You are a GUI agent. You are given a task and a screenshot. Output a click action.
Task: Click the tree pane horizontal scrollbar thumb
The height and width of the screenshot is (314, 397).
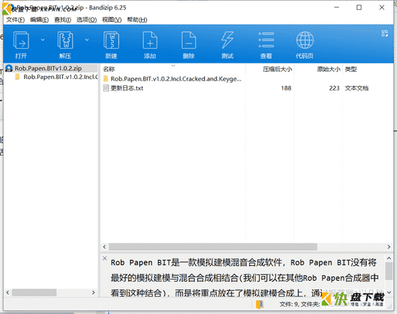click(34, 292)
